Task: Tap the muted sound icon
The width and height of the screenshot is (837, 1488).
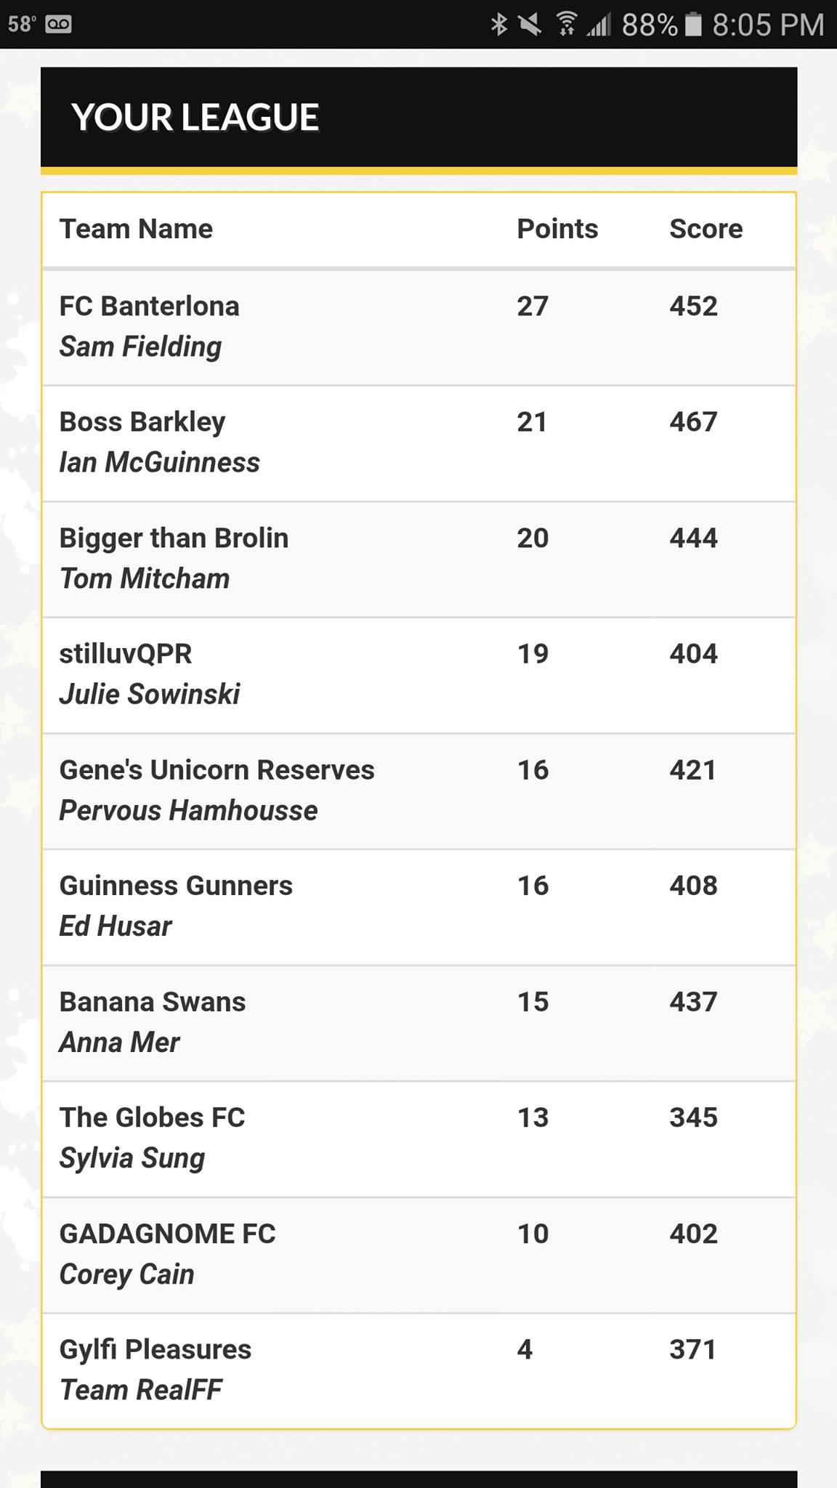Action: [530, 25]
